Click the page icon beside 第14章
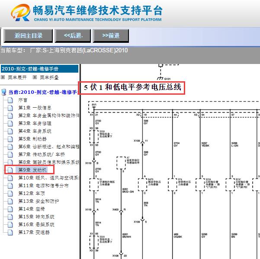This screenshot has height=259, width=260. coord(10,209)
